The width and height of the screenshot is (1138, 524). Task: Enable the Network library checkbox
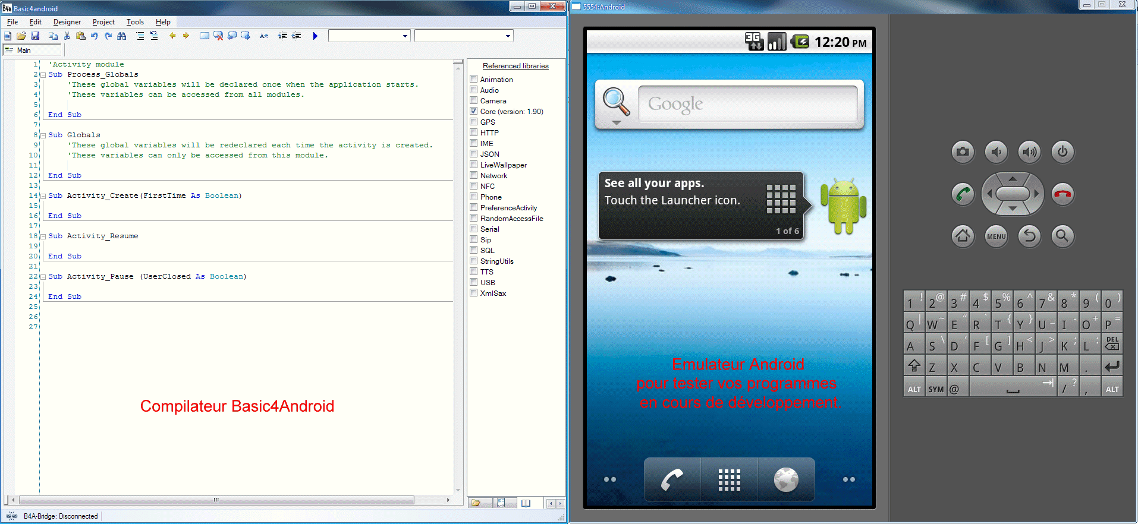(474, 175)
